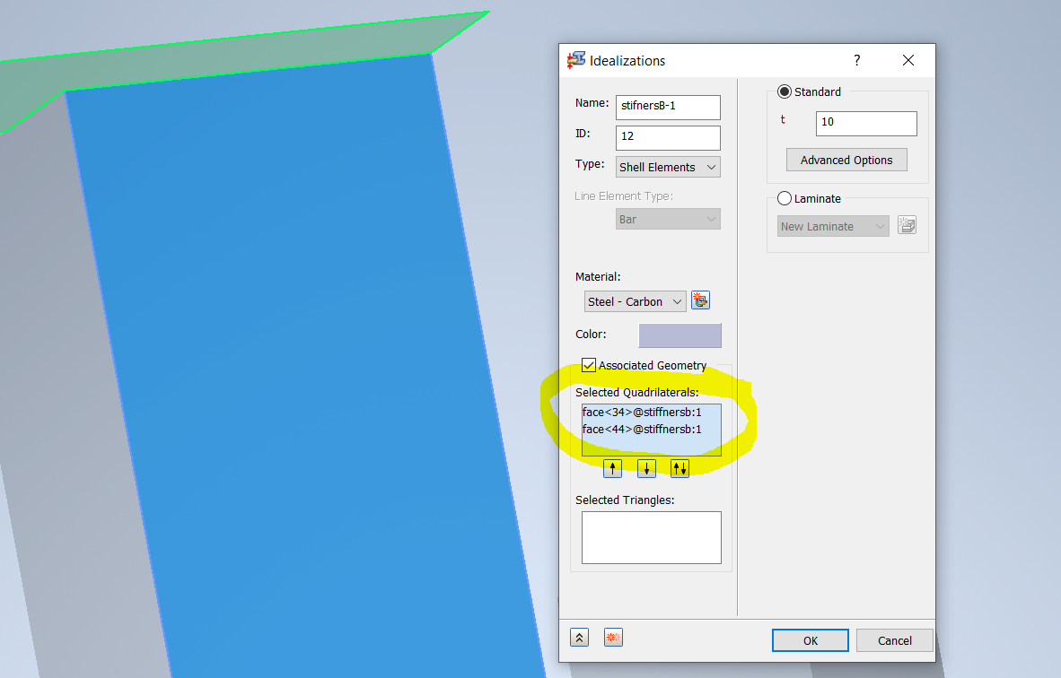Collapse the dialog with the double-chevron icon

579,637
